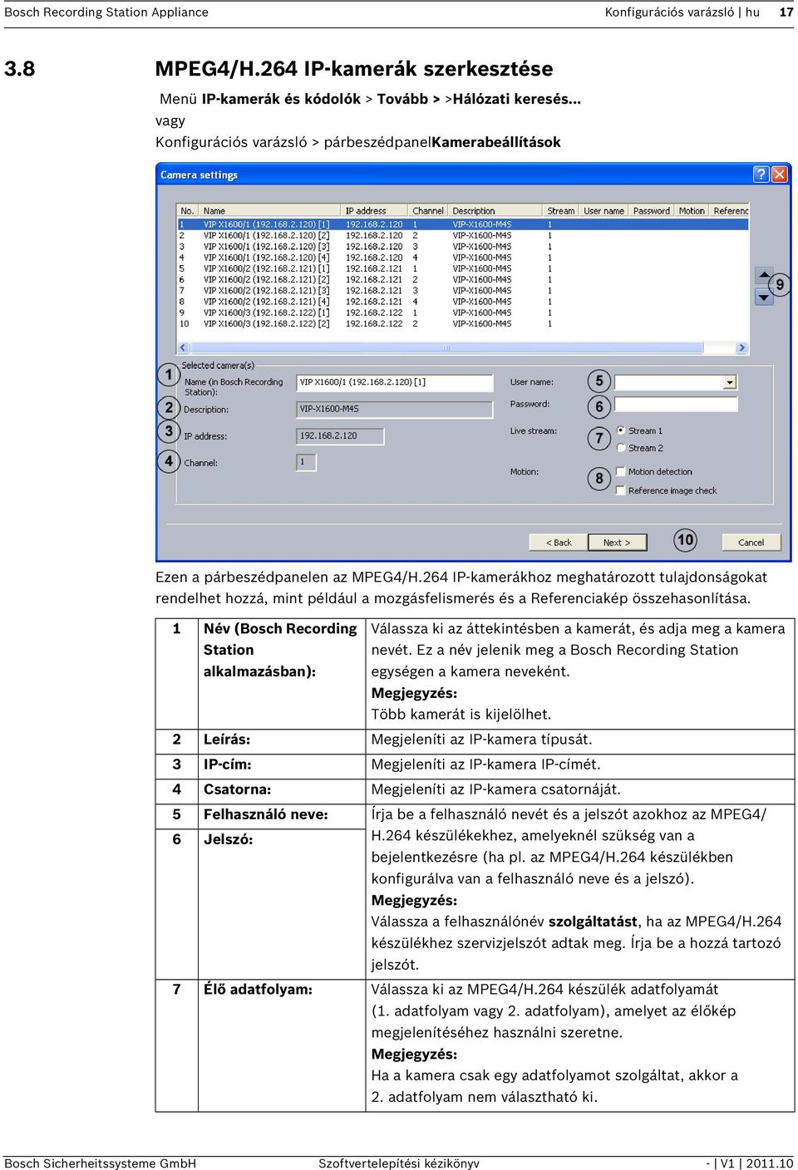Select camera row 5 VIP X1600/2 [1]
The width and height of the screenshot is (798, 1170).
coord(463,268)
